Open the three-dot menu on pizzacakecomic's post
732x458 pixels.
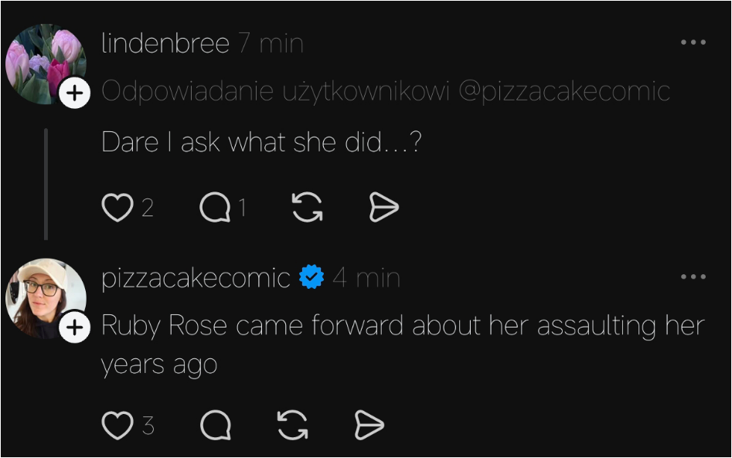pos(693,276)
